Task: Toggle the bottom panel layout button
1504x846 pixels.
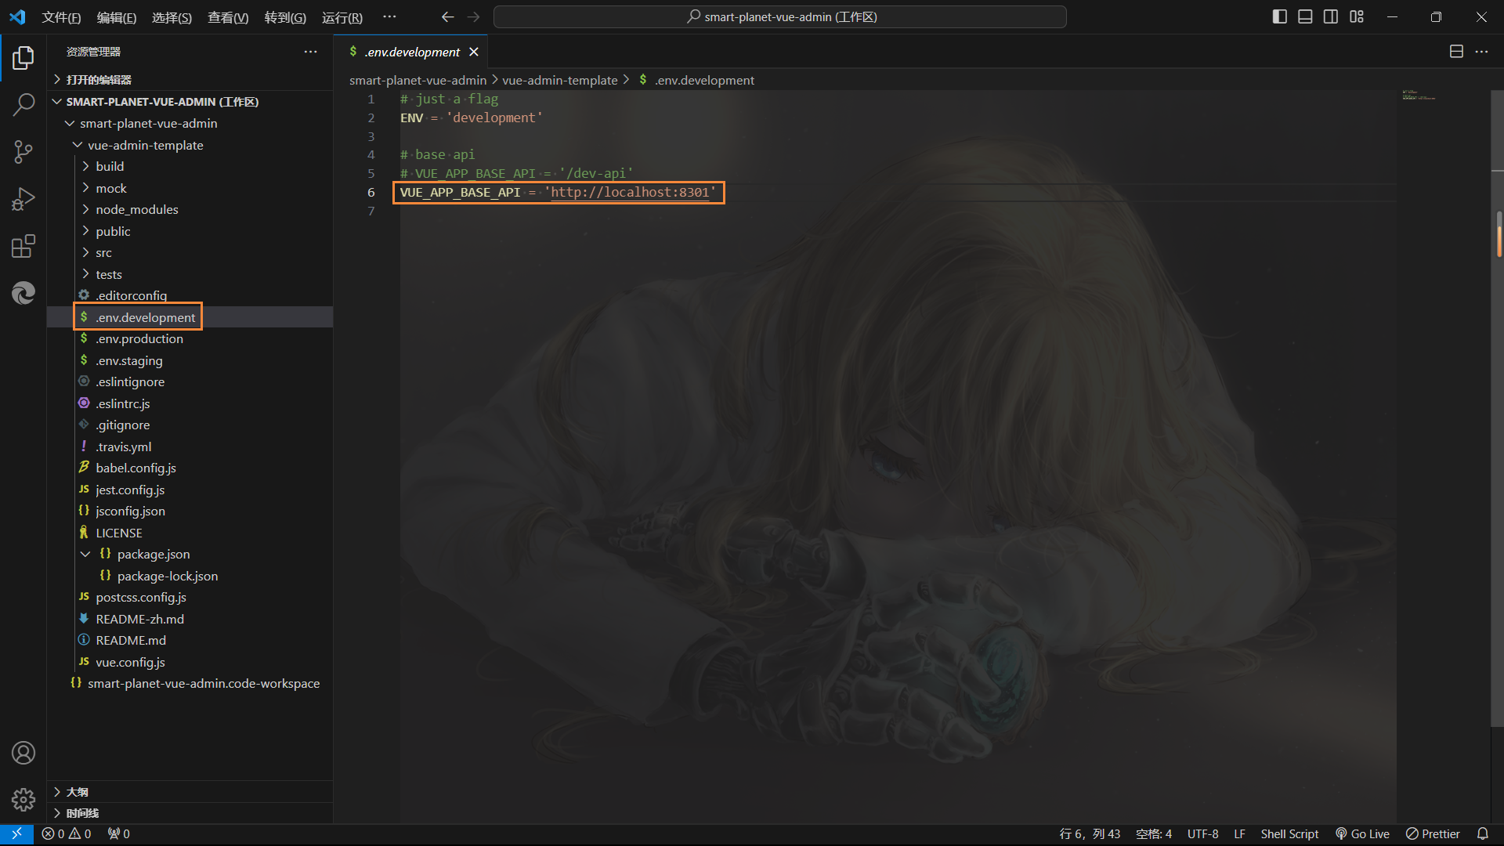Action: coord(1305,16)
